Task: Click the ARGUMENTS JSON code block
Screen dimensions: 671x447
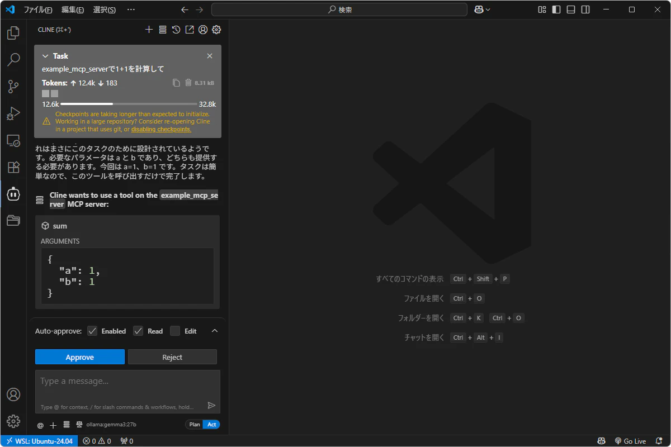Action: point(127,276)
